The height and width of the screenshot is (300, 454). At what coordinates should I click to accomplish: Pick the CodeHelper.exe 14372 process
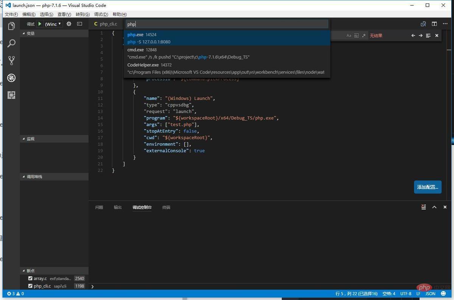coord(227,68)
